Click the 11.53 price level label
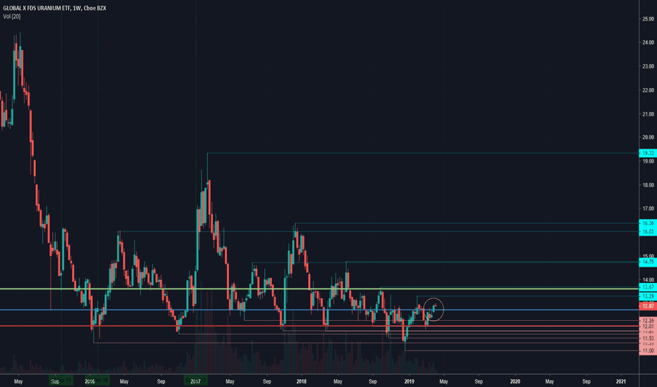This screenshot has width=657, height=387. tap(648, 338)
